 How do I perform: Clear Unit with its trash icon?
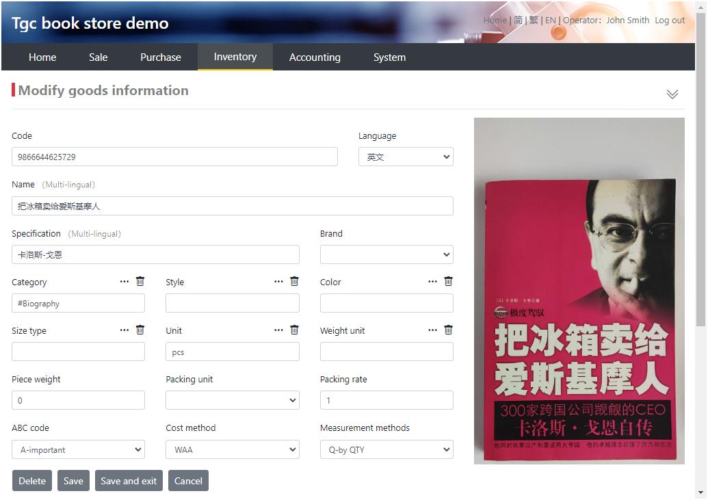(294, 330)
